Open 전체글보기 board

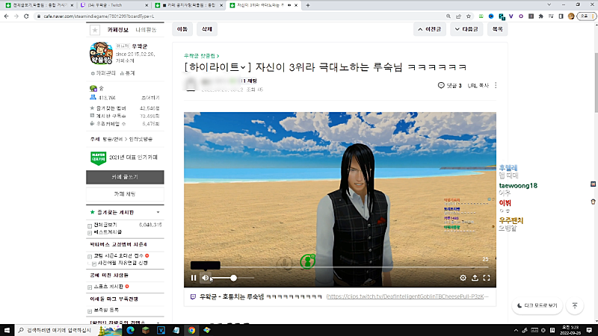(x=105, y=225)
